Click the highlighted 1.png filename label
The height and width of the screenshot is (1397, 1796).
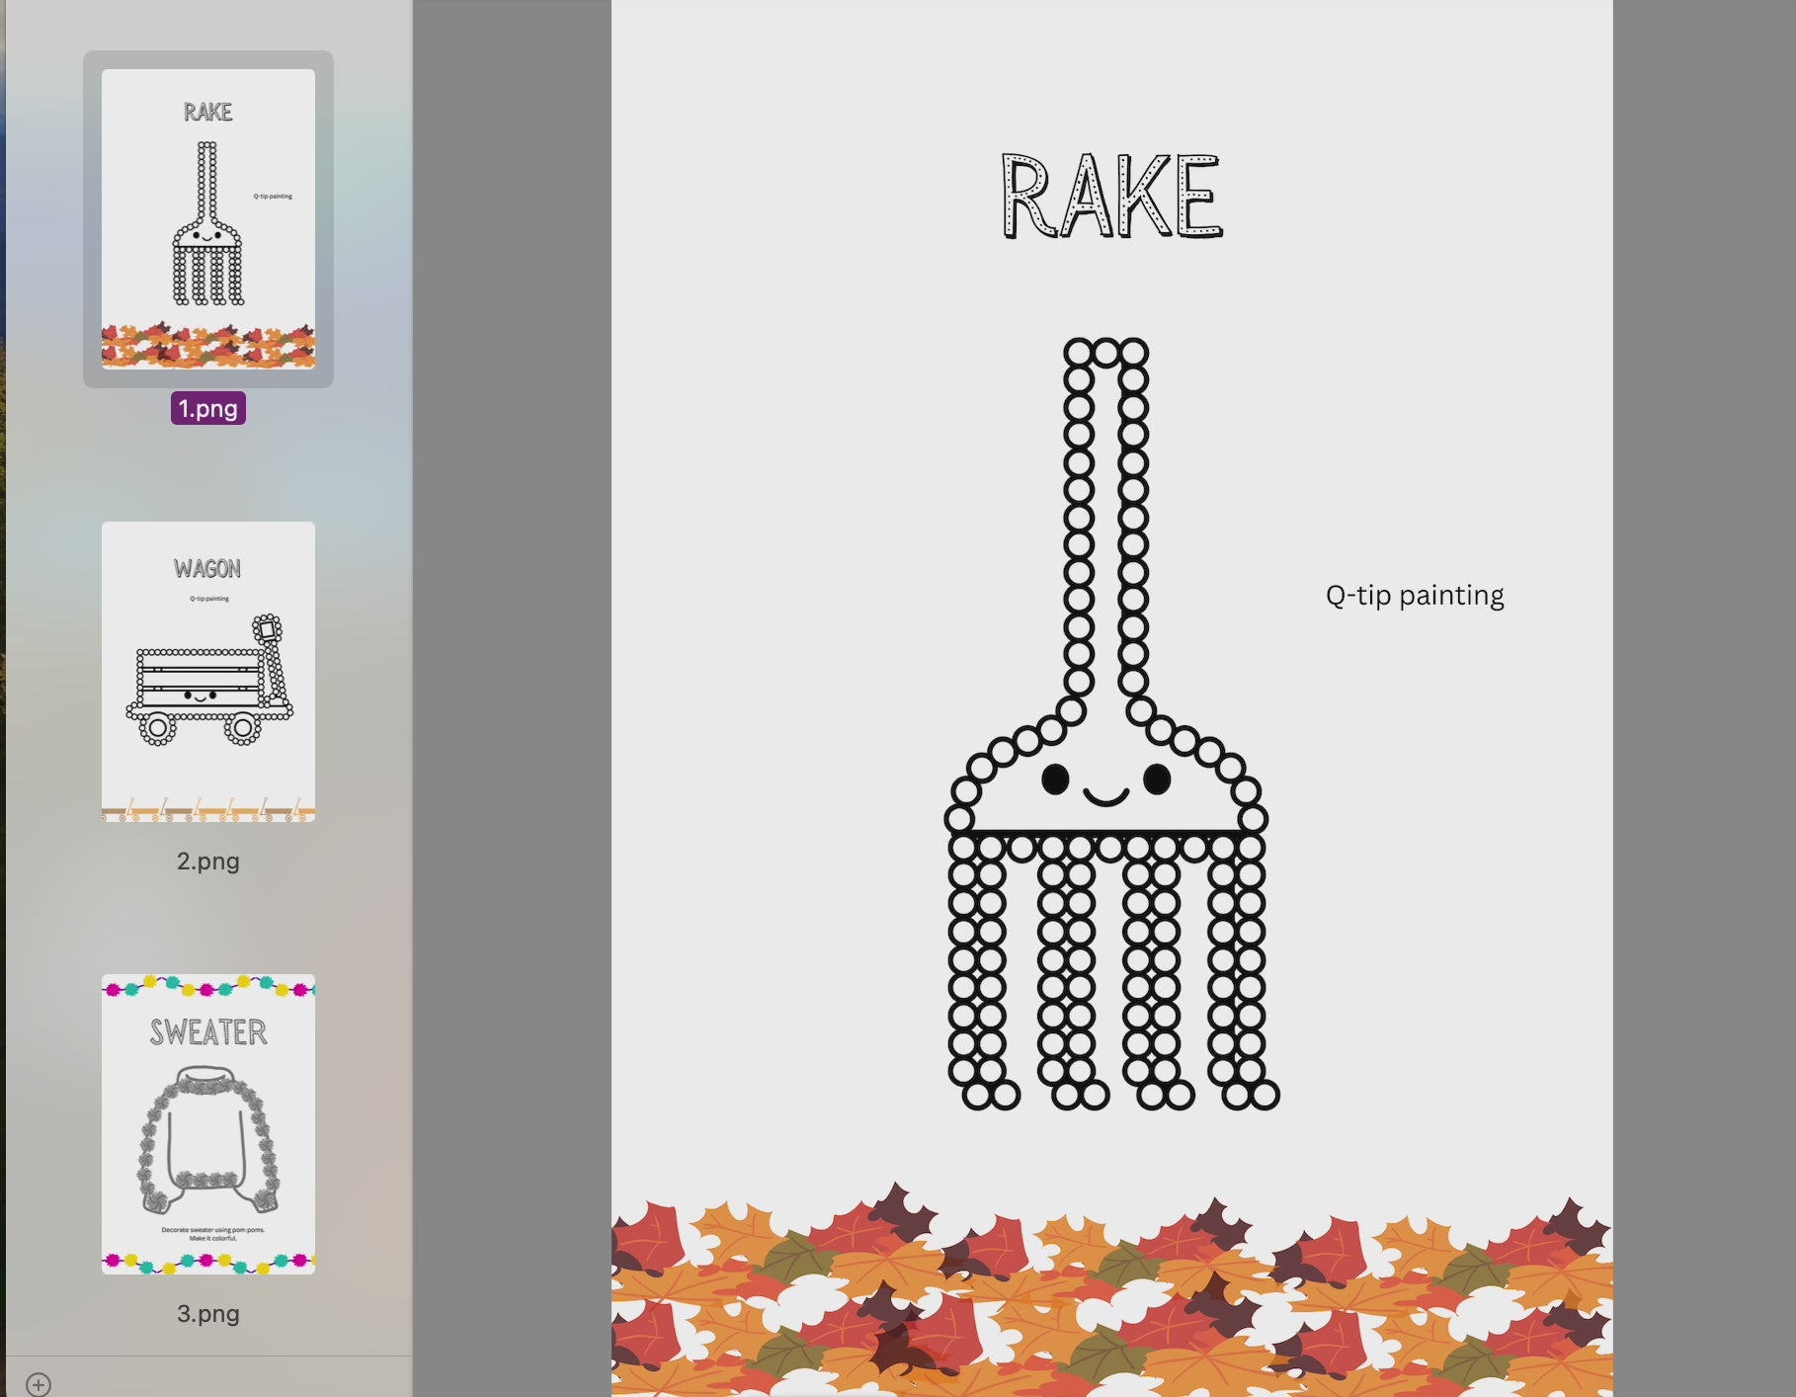(x=207, y=408)
